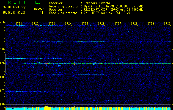Click R820T2(RTL-SDR) SDR-Sharp 53.1000MHz text
173x110 pixels.
114,10
